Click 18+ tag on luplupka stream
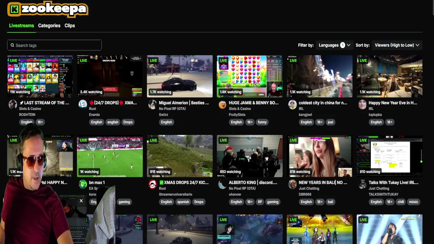This screenshot has height=244, width=434. (390, 122)
